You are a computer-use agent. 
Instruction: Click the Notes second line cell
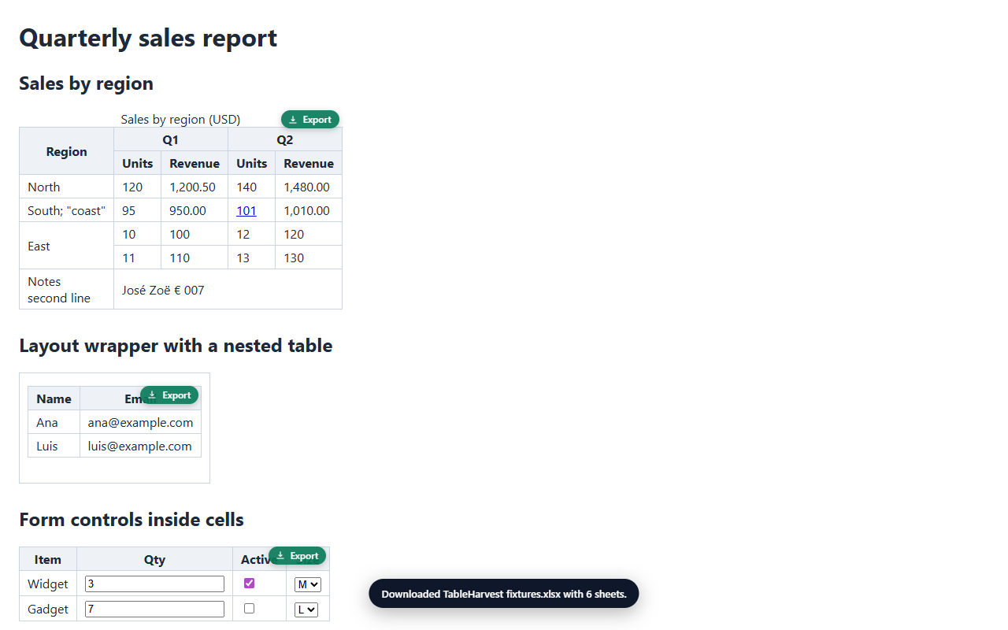point(67,290)
